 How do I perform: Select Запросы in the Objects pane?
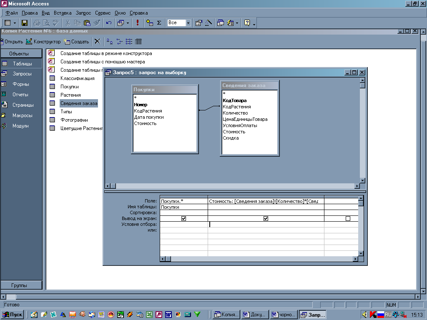[21, 74]
